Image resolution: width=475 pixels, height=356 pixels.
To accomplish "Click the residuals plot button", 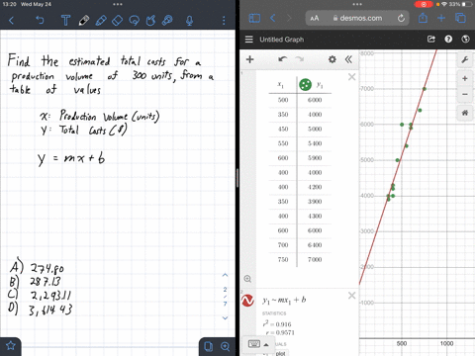I will [x=280, y=353].
